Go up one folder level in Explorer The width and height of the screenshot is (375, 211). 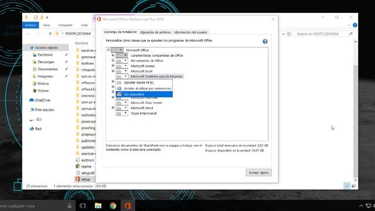click(x=50, y=34)
